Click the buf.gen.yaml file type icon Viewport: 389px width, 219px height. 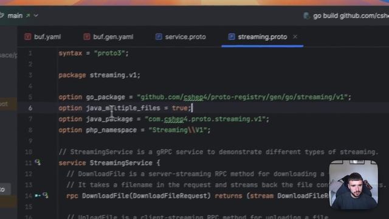click(86, 37)
